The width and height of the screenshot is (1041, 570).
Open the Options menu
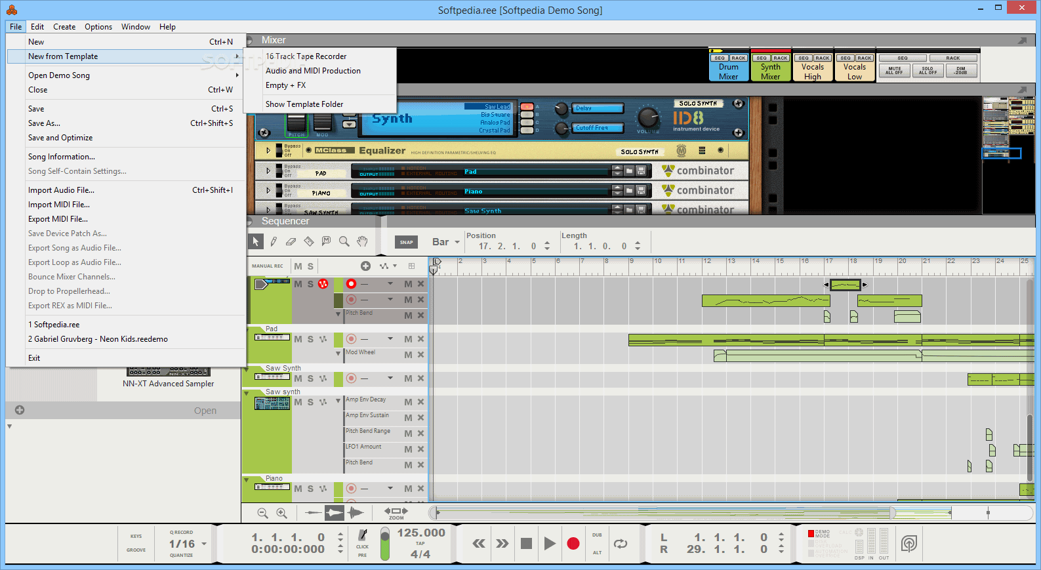pyautogui.click(x=98, y=27)
